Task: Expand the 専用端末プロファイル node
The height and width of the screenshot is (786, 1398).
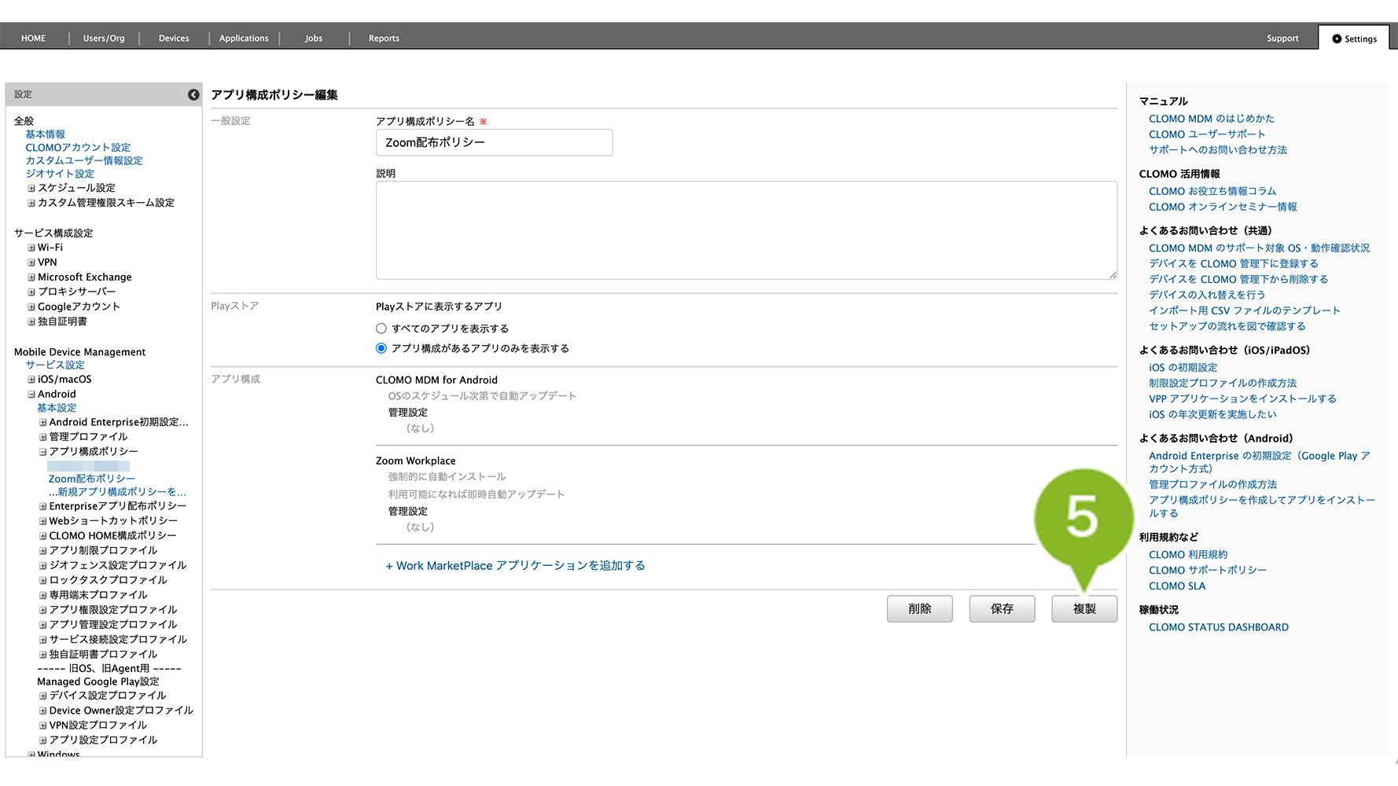Action: [43, 596]
